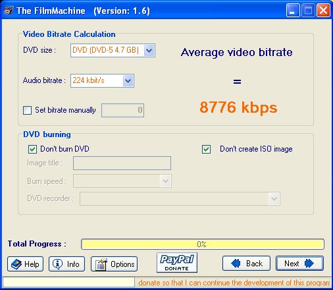Expand the Burn speed dropdown
Screen dimensions: 333x290
(x=165, y=181)
